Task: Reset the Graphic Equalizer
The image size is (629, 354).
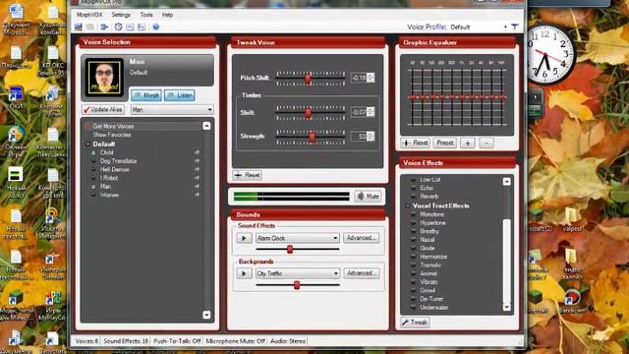Action: coord(415,143)
